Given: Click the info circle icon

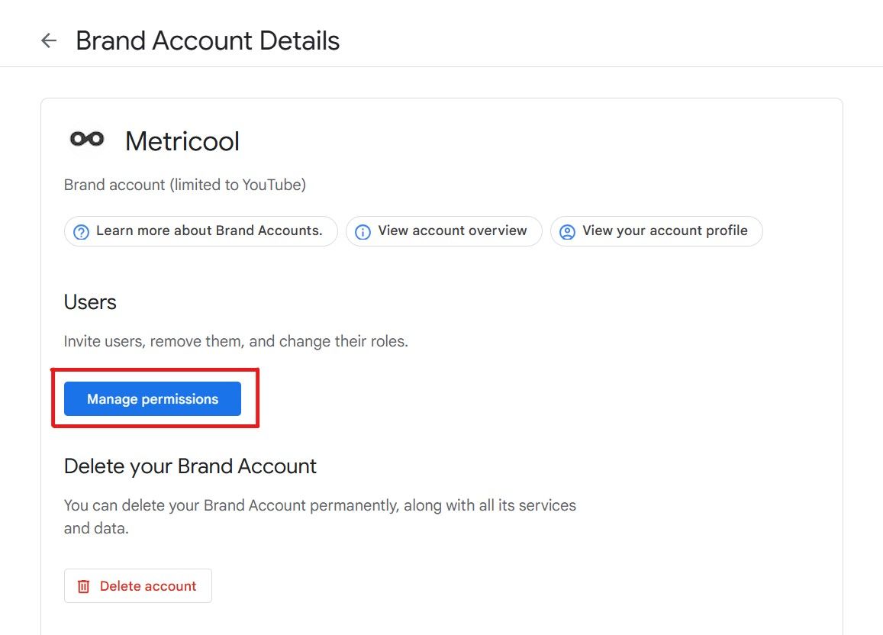Looking at the screenshot, I should (x=363, y=232).
